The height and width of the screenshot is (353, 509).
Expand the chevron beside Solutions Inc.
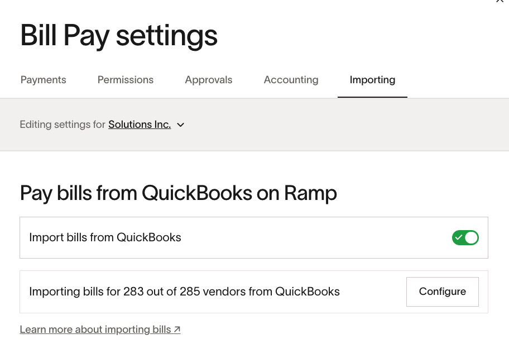[180, 125]
